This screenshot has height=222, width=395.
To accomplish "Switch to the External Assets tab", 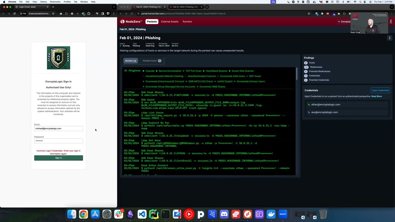I will [170, 22].
